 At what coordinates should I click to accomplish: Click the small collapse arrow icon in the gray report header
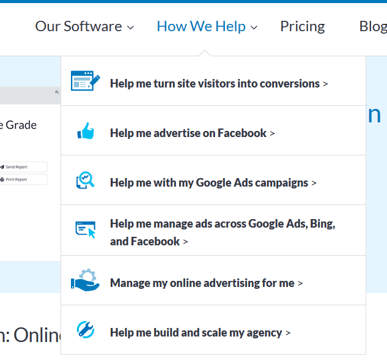coord(57,92)
